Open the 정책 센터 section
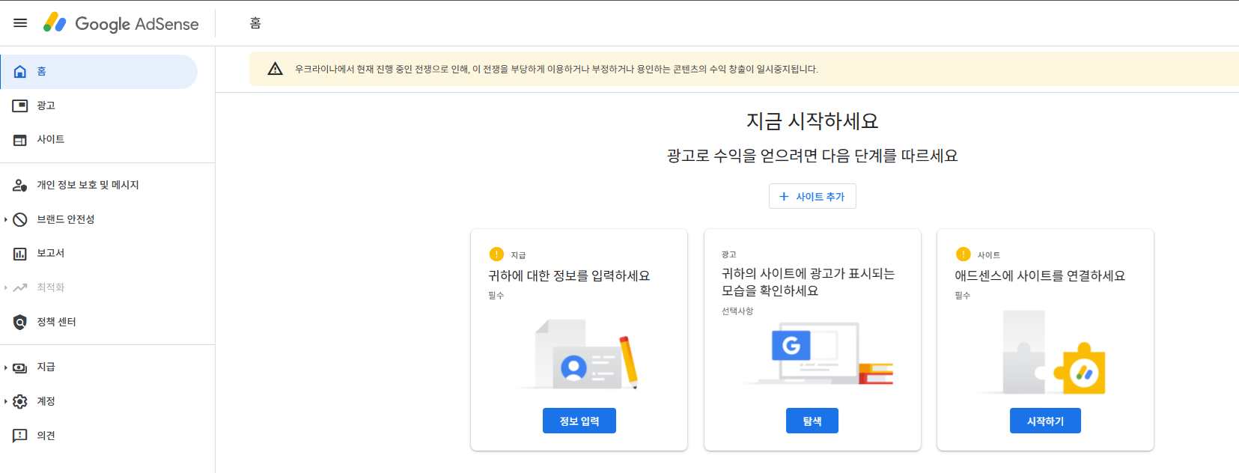Image resolution: width=1239 pixels, height=473 pixels. 99,322
